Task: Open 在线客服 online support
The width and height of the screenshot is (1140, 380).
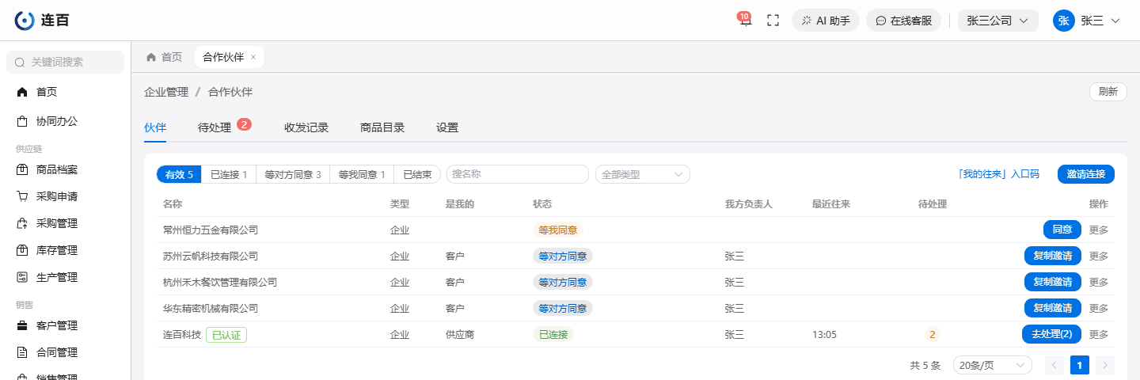Action: (903, 21)
